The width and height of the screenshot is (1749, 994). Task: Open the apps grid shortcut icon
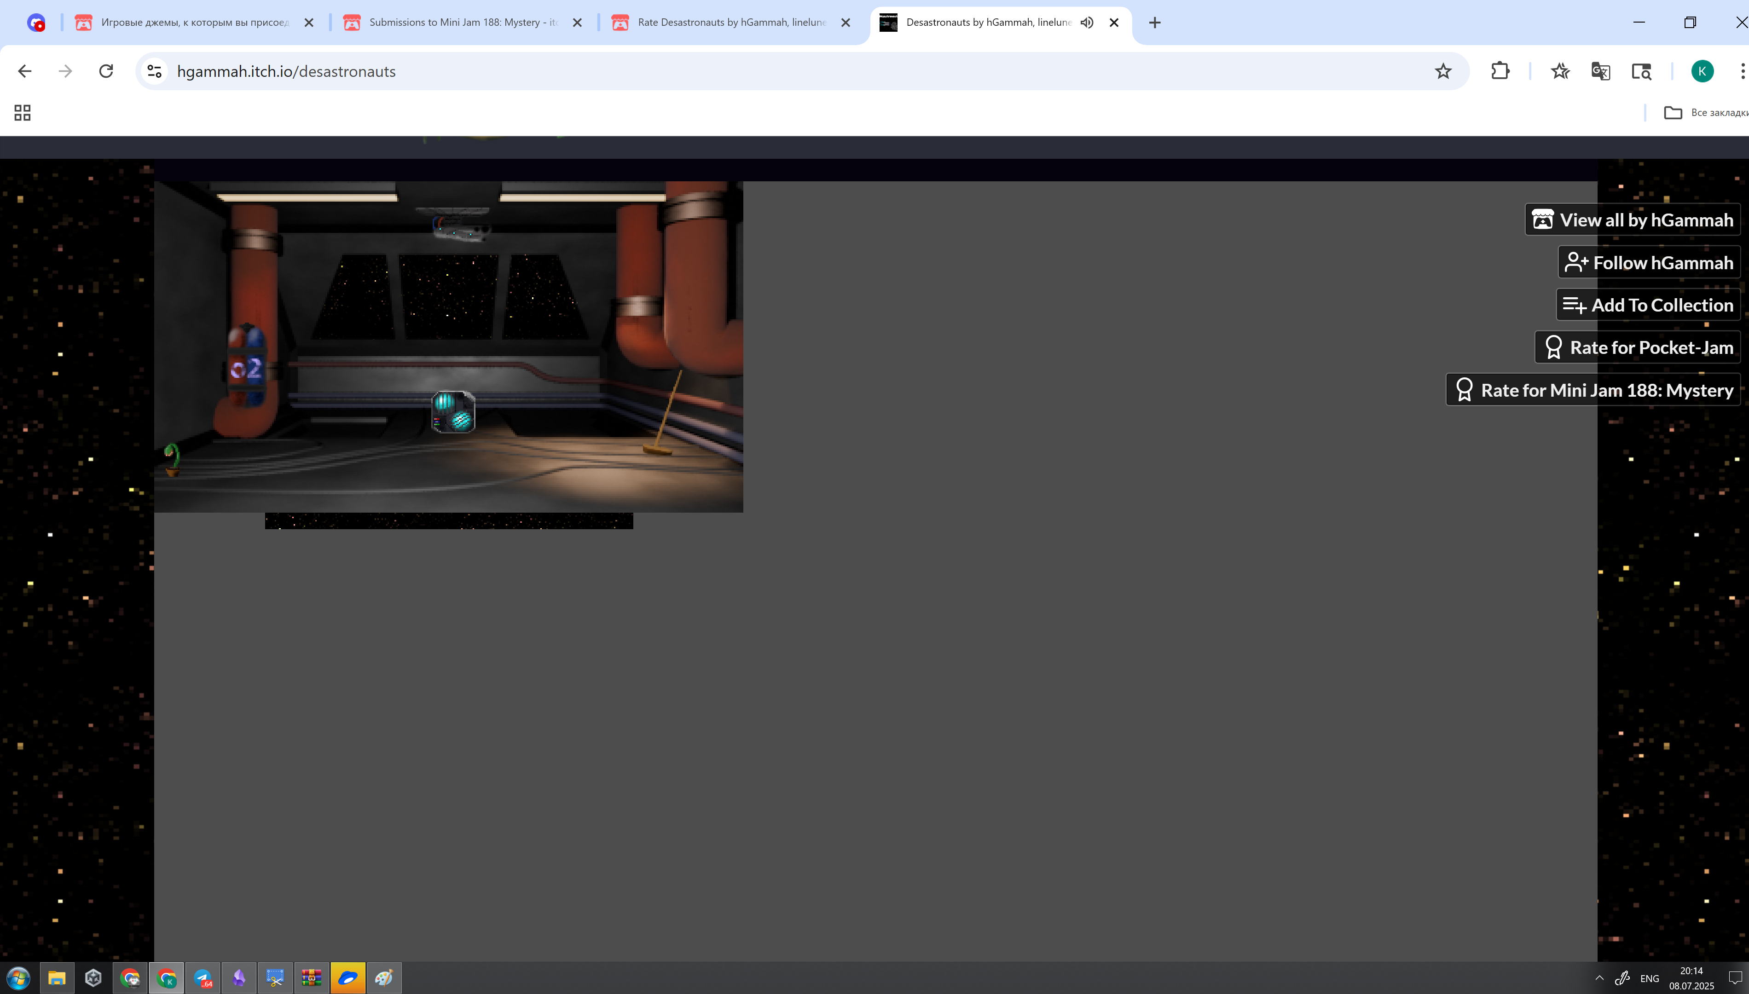pos(23,113)
